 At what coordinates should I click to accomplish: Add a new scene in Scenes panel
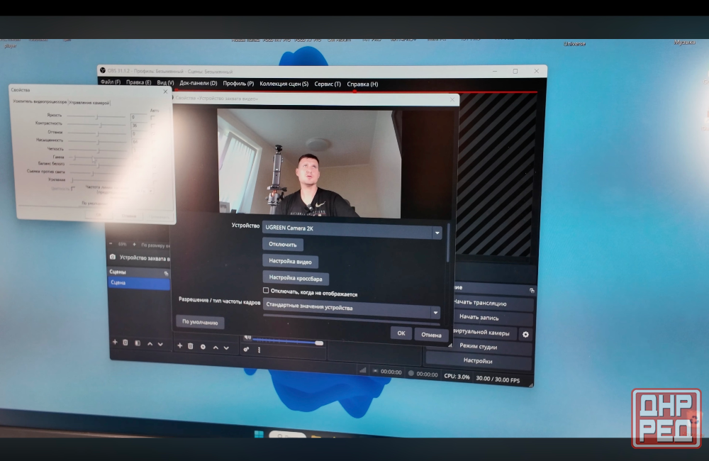[x=115, y=342]
